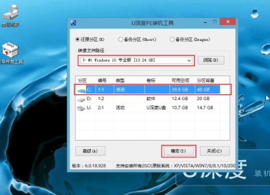Viewport: 270px width, 195px height.
Task: Open the virtual drive desktop icon
Action: pos(11,13)
